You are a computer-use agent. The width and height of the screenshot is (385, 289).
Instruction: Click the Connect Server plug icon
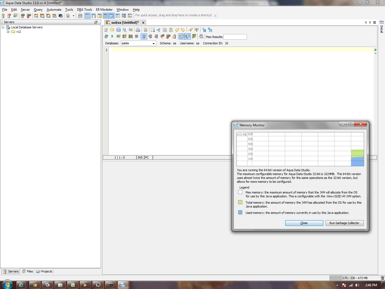tap(23, 16)
